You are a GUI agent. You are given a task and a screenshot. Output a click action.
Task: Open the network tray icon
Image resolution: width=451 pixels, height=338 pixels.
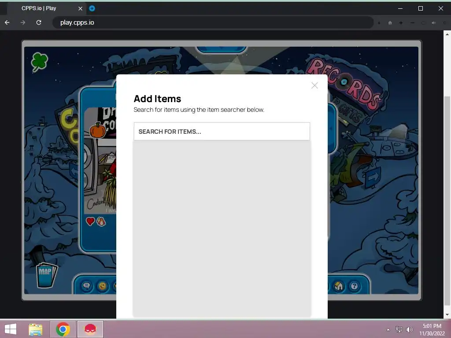(399, 329)
